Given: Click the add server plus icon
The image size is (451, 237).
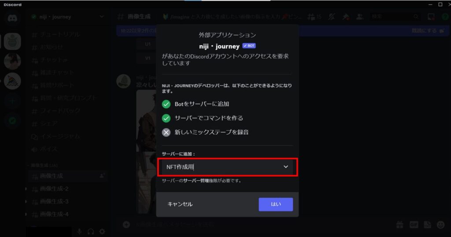Looking at the screenshot, I should pos(12,101).
